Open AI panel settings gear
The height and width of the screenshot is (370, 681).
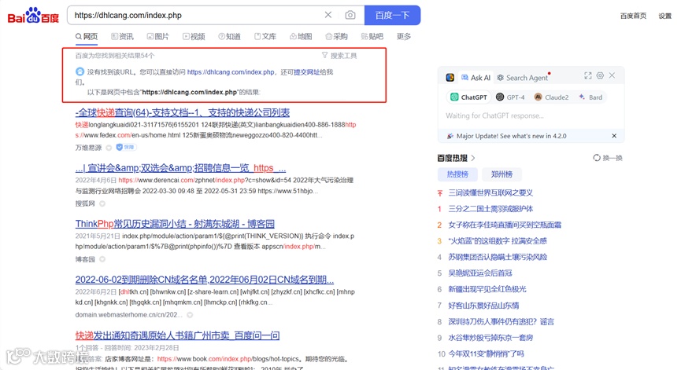coord(600,76)
